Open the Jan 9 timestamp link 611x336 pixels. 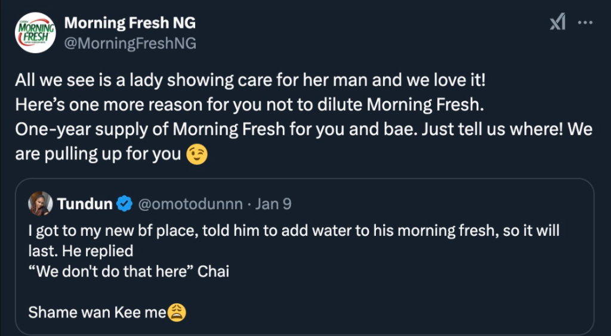pyautogui.click(x=273, y=204)
